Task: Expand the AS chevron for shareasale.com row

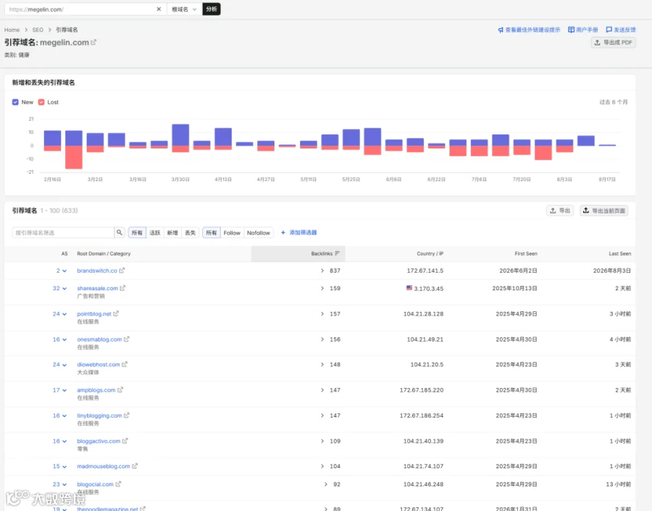Action: click(x=64, y=288)
